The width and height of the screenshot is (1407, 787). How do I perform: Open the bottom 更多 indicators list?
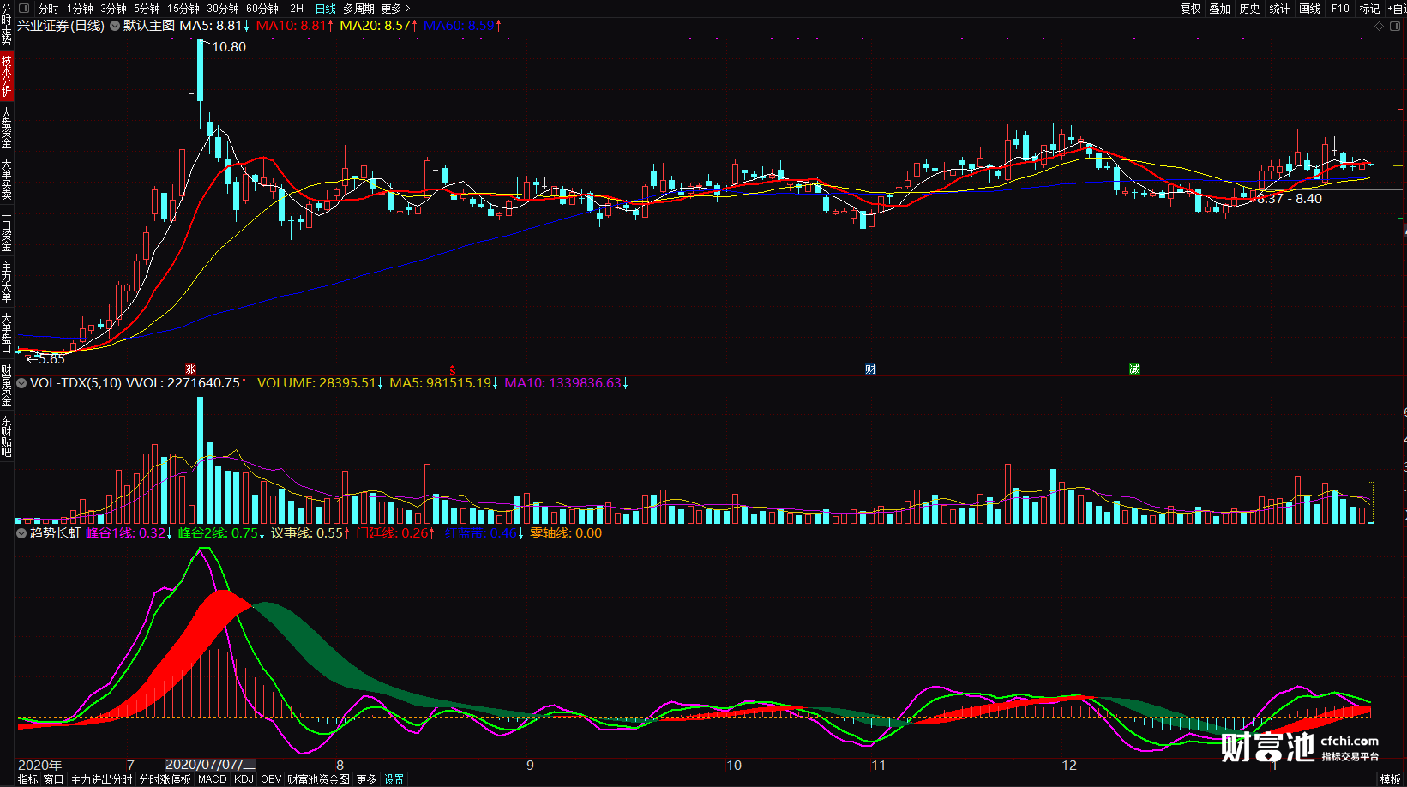pos(366,779)
